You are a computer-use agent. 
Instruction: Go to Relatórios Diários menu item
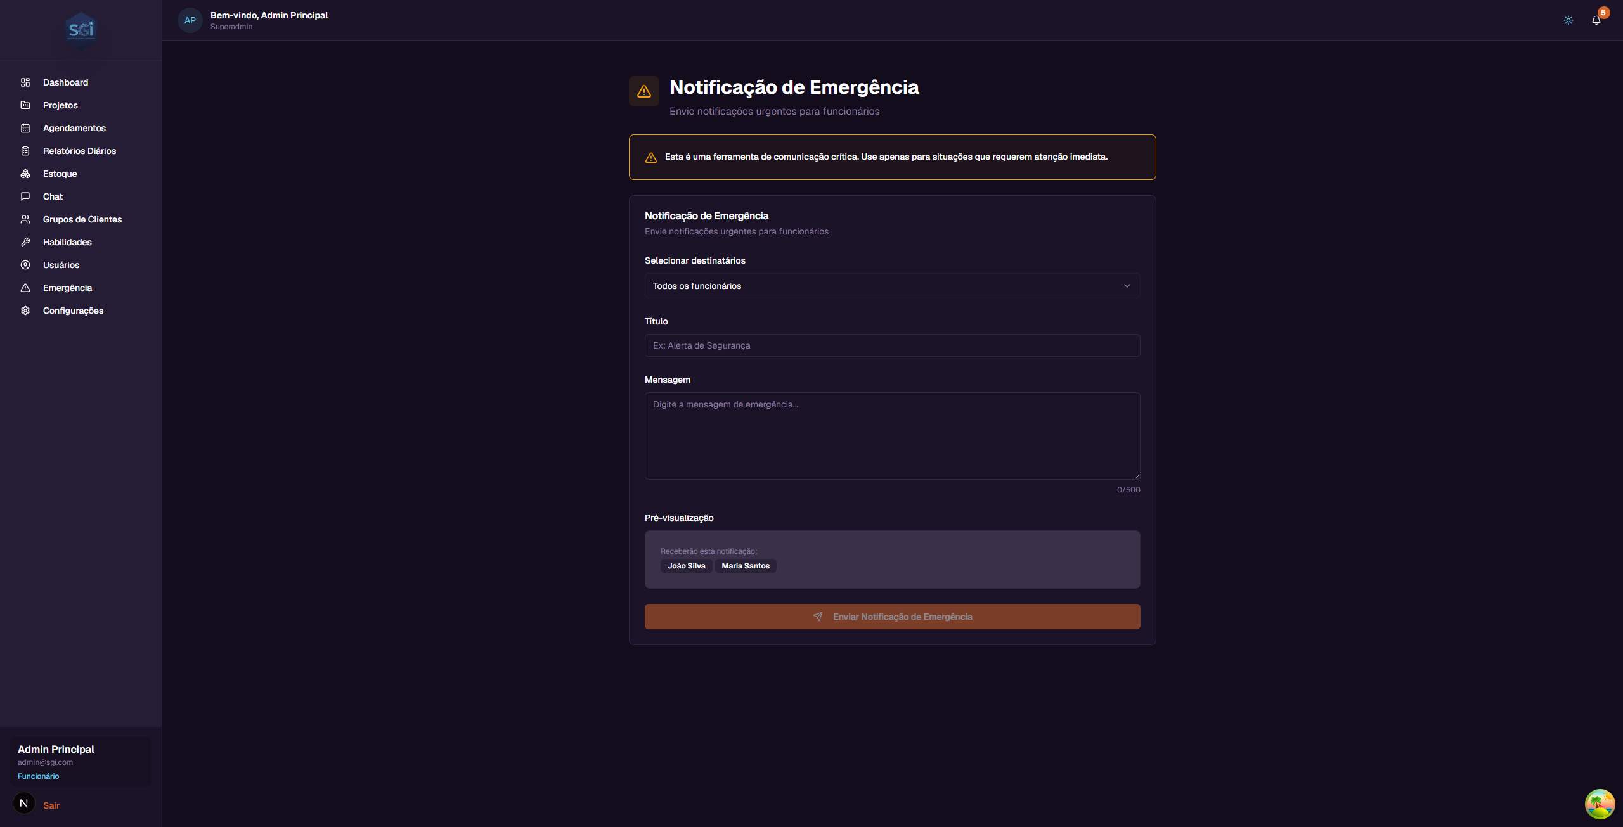(x=79, y=151)
